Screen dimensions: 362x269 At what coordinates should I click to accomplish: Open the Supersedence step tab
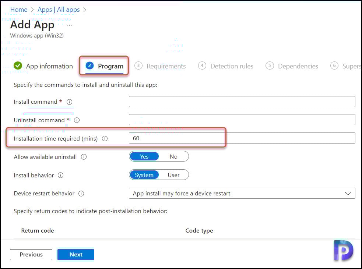click(x=345, y=66)
